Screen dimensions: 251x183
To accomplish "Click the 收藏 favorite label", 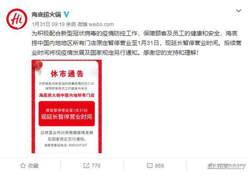I will point(33,166).
